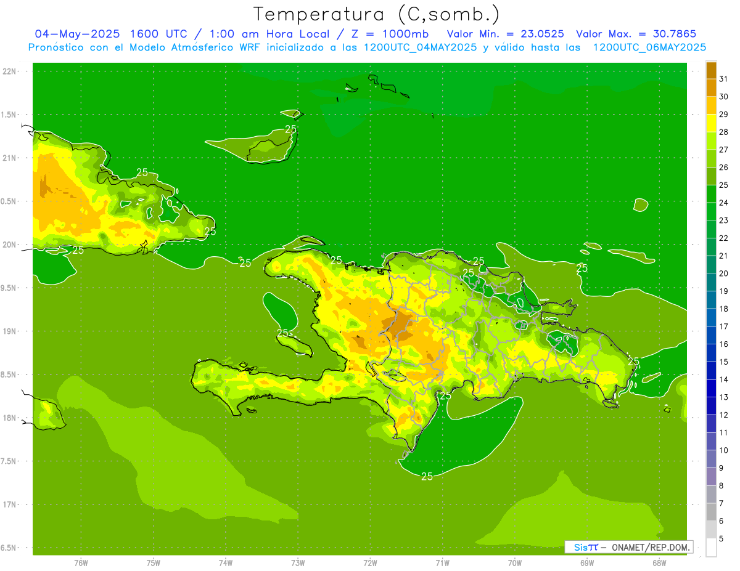Click the purple legend swatch between 9 and 10
The image size is (740, 571).
(711, 459)
